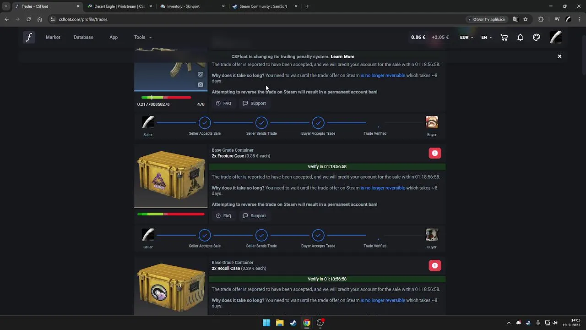Click 'is no longer reversible' link in Recoil Case trade
The height and width of the screenshot is (330, 586).
pos(383,301)
